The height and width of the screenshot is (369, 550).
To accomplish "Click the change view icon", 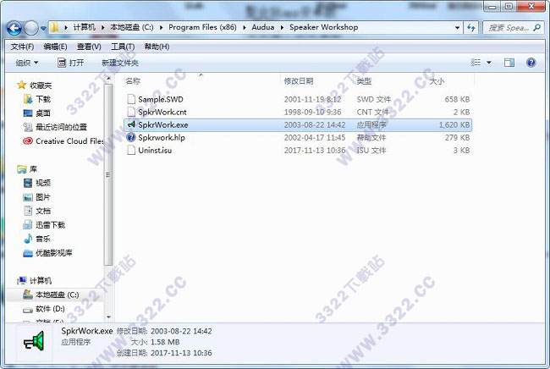I will (476, 63).
